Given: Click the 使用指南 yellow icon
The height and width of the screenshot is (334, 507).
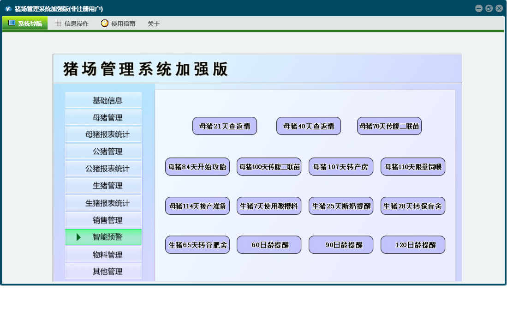Looking at the screenshot, I should [105, 23].
